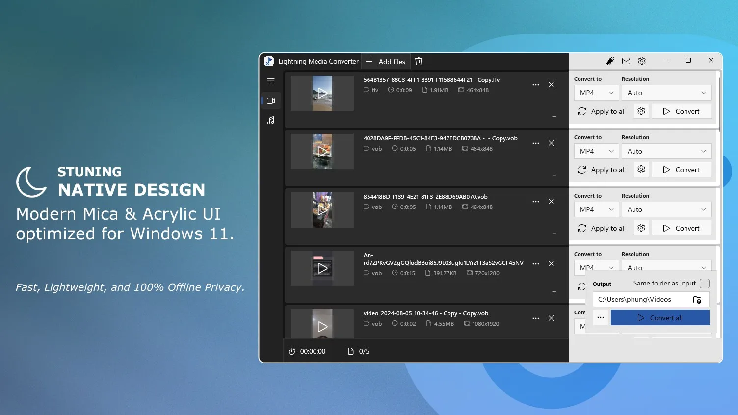Open the theme paint icon in title bar
The width and height of the screenshot is (738, 415).
pyautogui.click(x=610, y=61)
